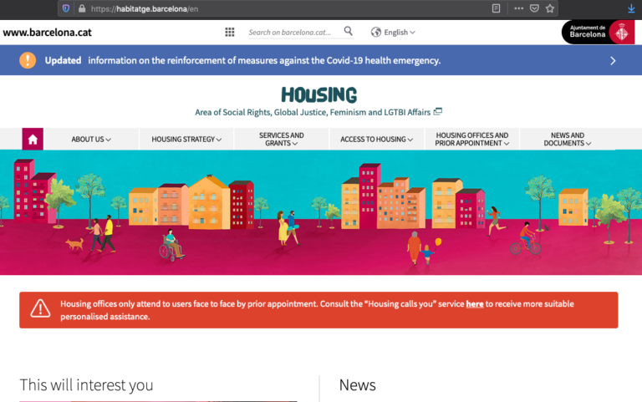Image resolution: width=642 pixels, height=402 pixels.
Task: Click the Updated Covid-19 information banner text
Action: [242, 60]
